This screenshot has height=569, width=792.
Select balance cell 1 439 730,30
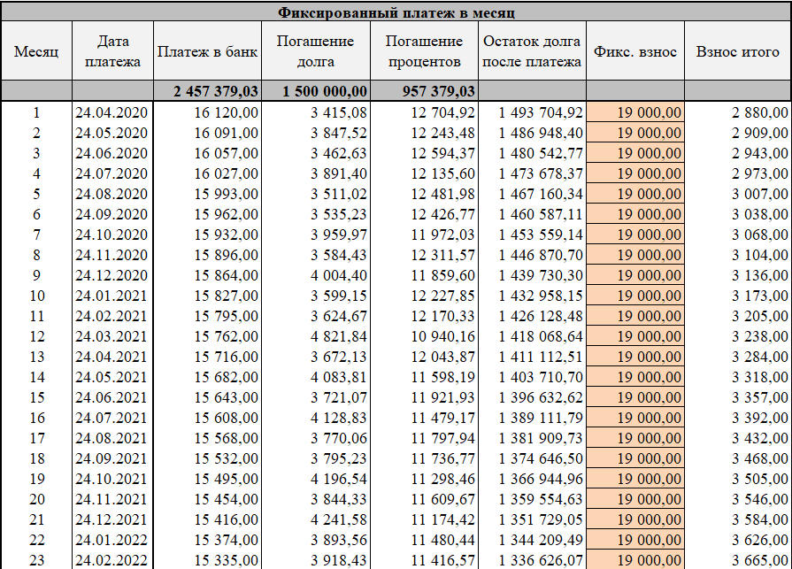coord(532,275)
